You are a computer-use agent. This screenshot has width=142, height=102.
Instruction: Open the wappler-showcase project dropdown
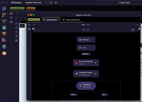[x=36, y=2]
